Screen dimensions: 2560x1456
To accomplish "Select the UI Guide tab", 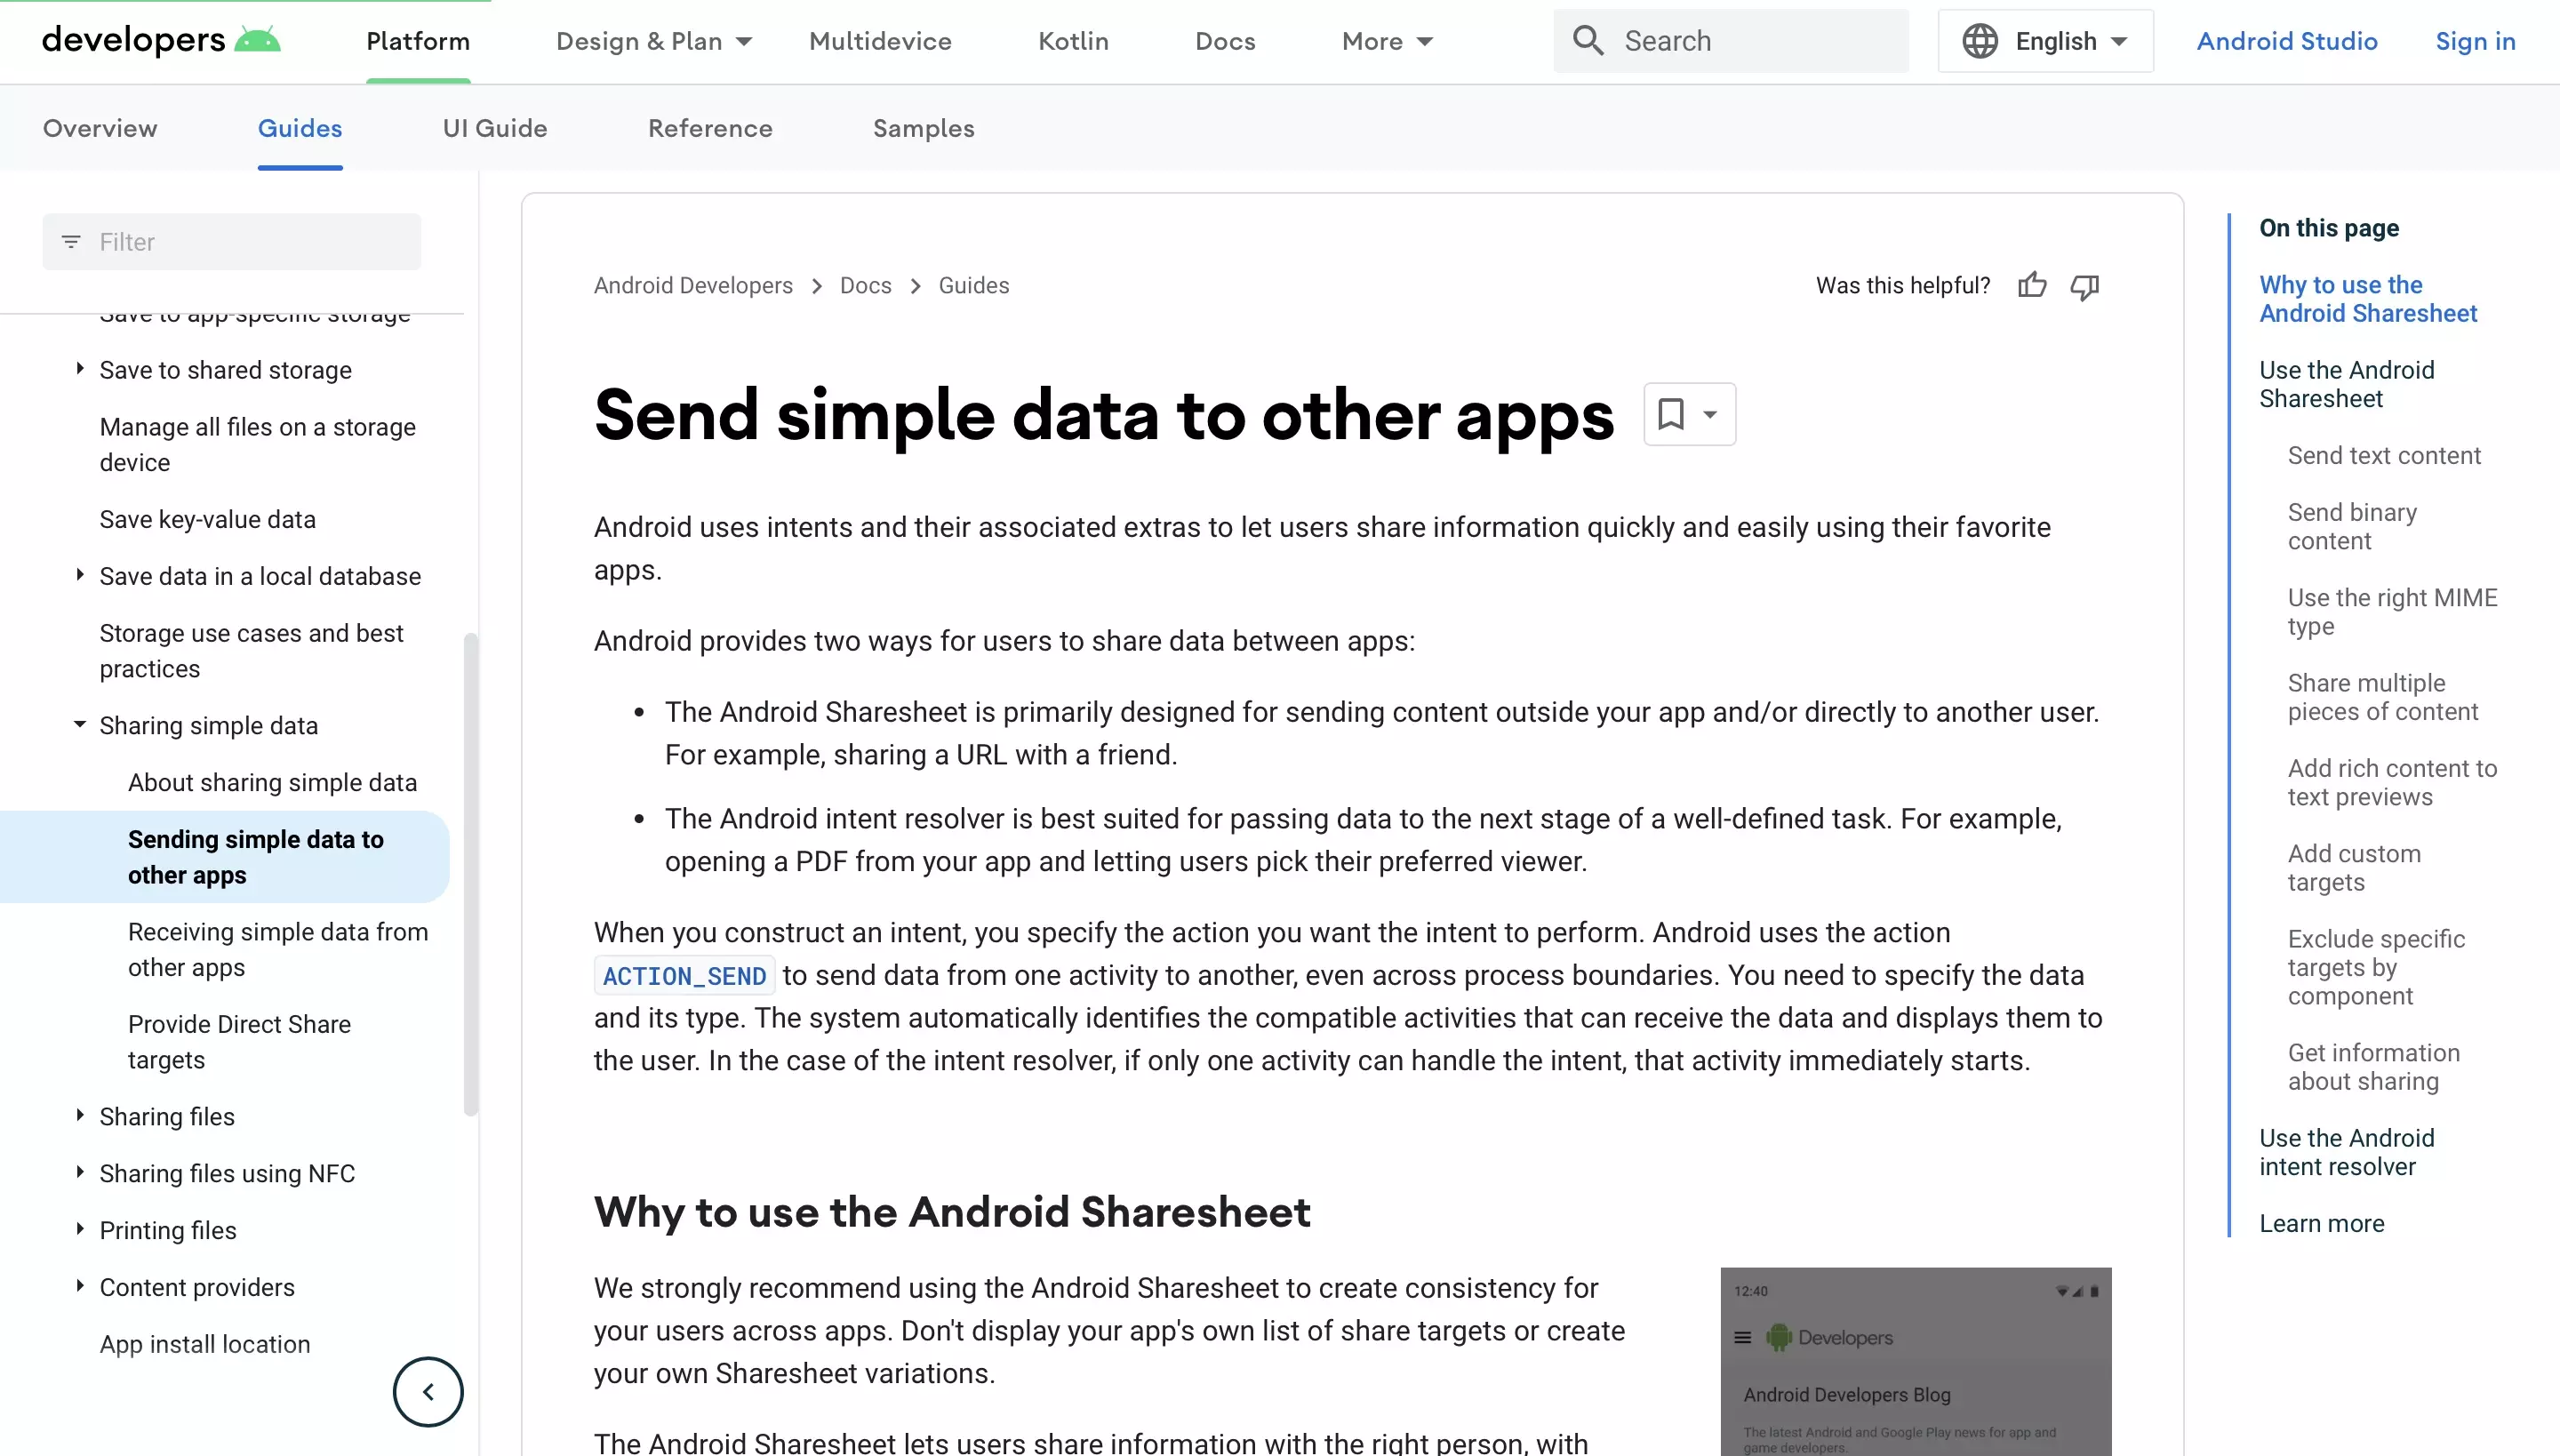I will (x=494, y=126).
